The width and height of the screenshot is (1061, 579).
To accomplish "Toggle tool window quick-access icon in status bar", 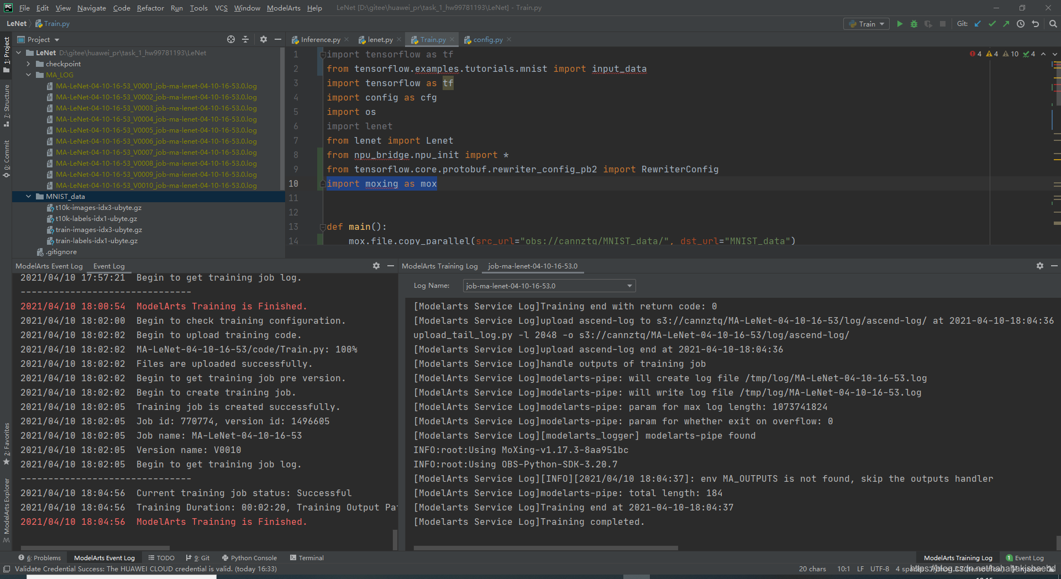I will [x=7, y=569].
